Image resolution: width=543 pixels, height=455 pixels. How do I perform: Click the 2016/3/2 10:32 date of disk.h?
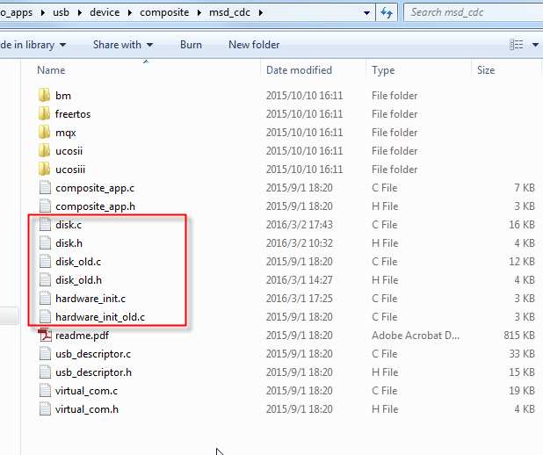300,243
